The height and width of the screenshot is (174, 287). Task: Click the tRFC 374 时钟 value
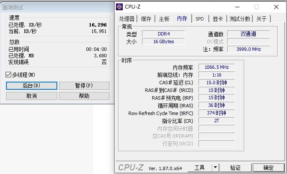216,113
